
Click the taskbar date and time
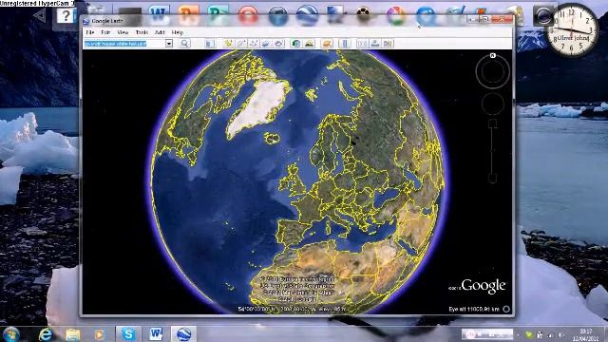(x=586, y=334)
